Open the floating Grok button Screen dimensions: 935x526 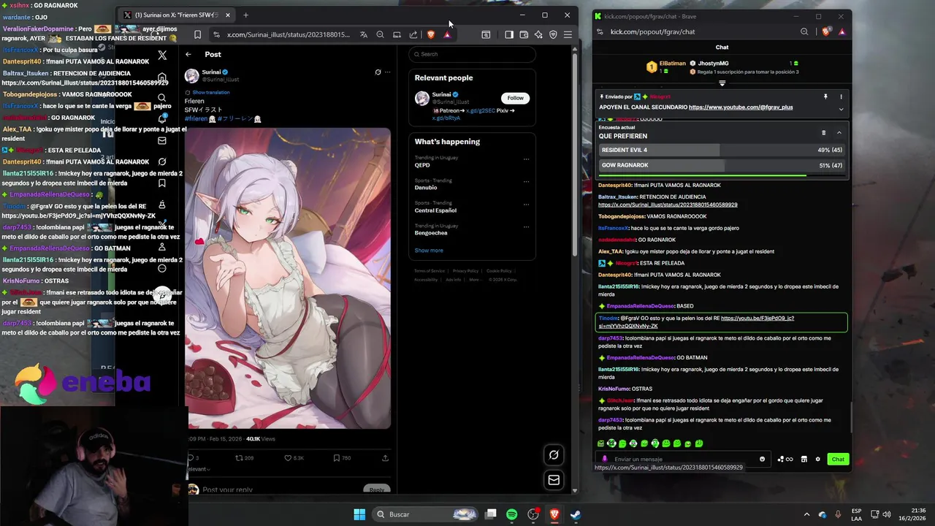pos(554,455)
